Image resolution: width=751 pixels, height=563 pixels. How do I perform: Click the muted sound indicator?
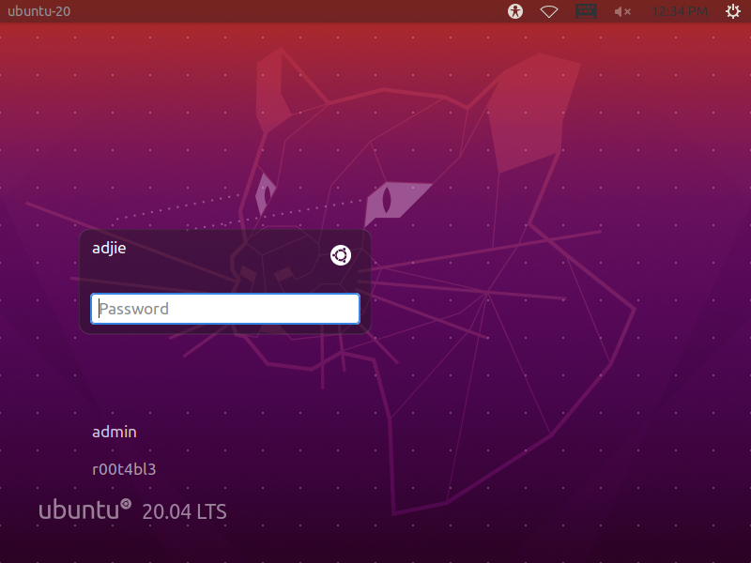(622, 11)
